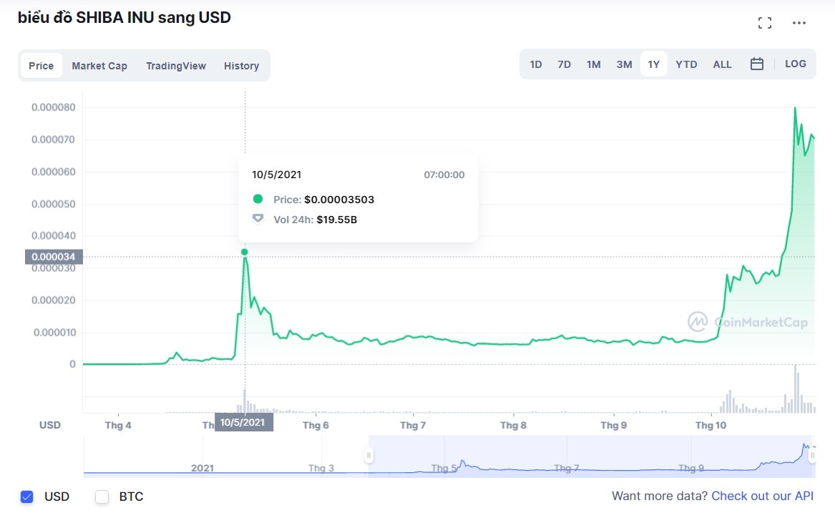
Task: Switch chart to ALL time range
Action: pos(722,64)
